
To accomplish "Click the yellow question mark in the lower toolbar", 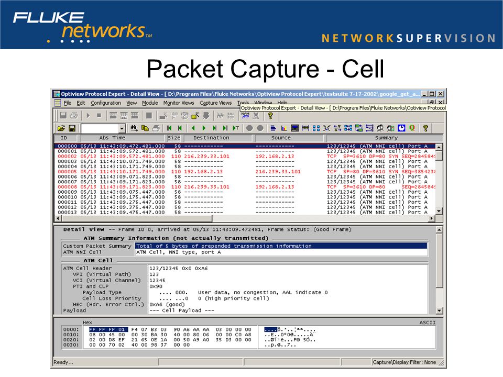I will 425,128.
